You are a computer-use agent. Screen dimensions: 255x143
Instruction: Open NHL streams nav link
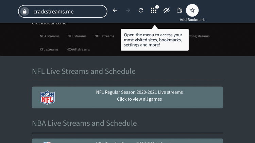[x=104, y=36]
